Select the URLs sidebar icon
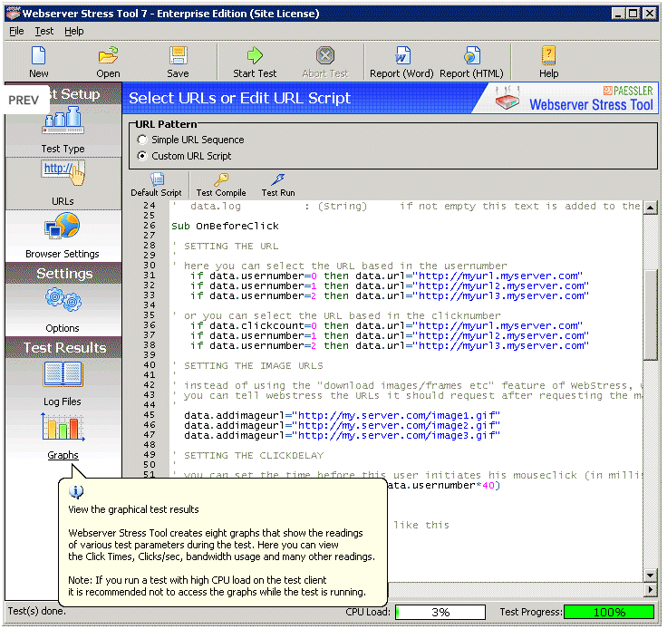Image resolution: width=667 pixels, height=629 pixels. [x=63, y=173]
